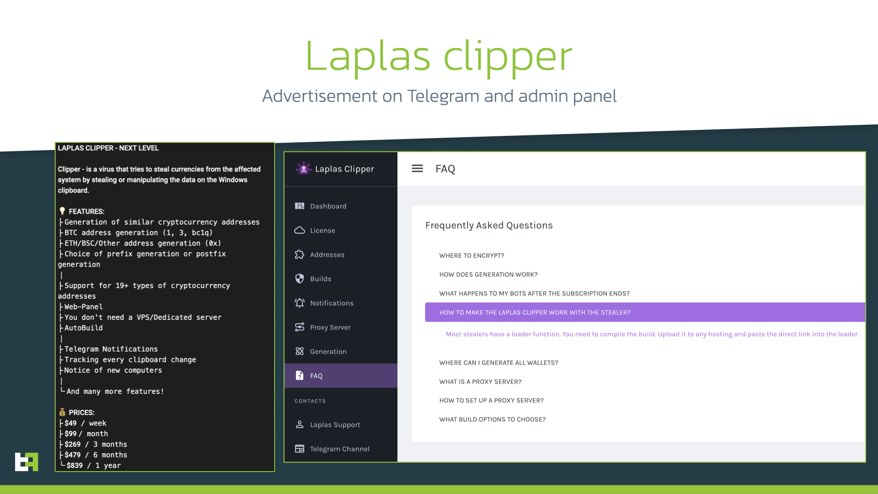
Task: Click the '$269 / 3 months' price line
Action: [93, 444]
